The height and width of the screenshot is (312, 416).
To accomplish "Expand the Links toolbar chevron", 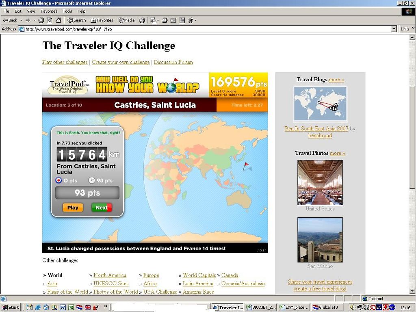I will tap(413, 28).
